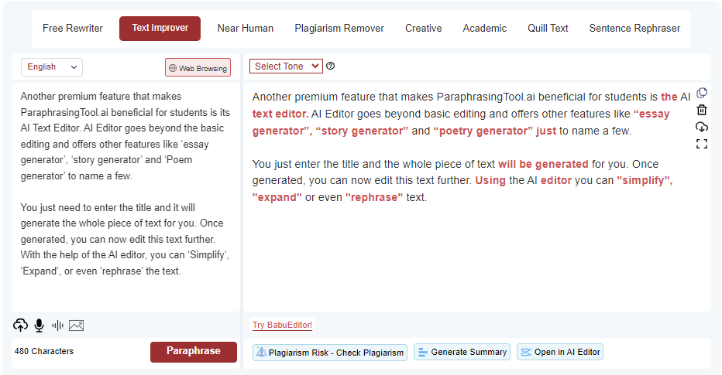Copy the paraphrased output text
Screen dimensions: 722x375
(702, 93)
